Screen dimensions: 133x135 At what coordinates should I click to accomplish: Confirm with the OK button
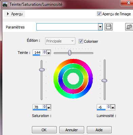point(44,130)
